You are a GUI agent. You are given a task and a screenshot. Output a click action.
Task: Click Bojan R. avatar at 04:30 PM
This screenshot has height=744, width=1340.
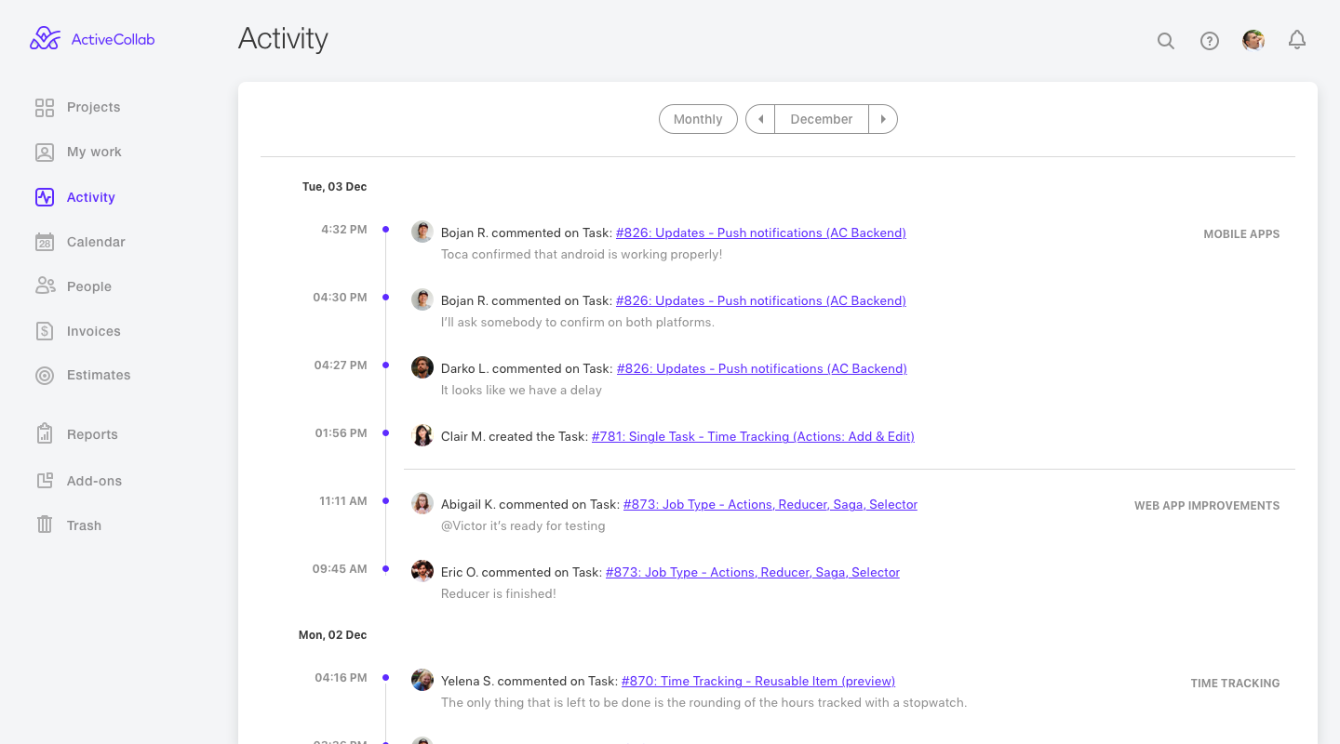(x=422, y=299)
